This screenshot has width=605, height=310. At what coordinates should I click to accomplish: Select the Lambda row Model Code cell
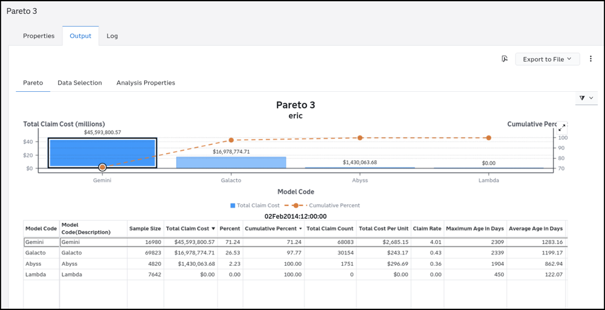pyautogui.click(x=41, y=274)
